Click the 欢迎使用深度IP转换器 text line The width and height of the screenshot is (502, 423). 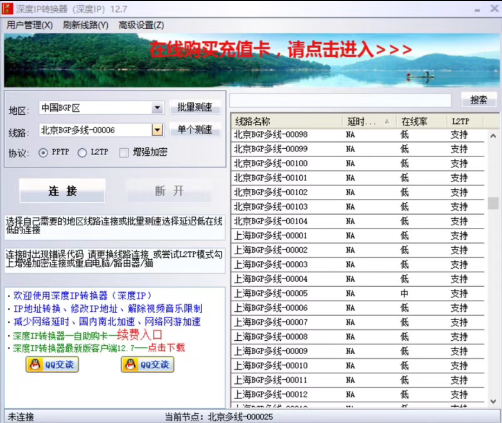82,295
